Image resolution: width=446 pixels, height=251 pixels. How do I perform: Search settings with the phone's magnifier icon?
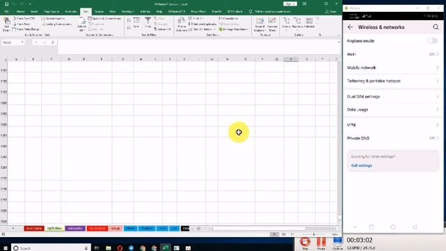(x=436, y=27)
